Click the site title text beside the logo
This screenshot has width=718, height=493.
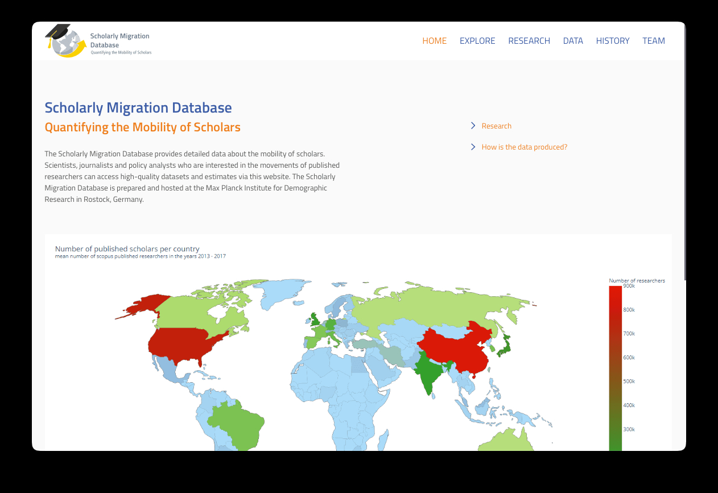coord(119,40)
